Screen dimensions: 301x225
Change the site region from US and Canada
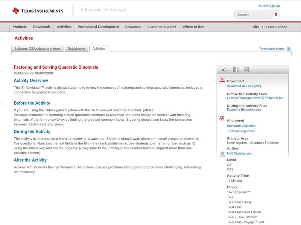(275, 27)
